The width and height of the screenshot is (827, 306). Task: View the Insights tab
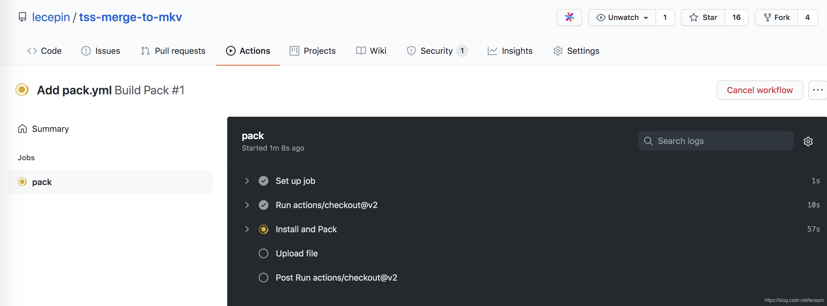point(510,51)
